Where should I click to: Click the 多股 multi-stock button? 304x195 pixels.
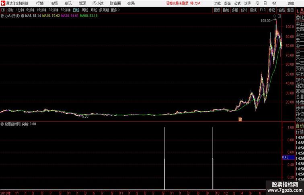(x=235, y=10)
